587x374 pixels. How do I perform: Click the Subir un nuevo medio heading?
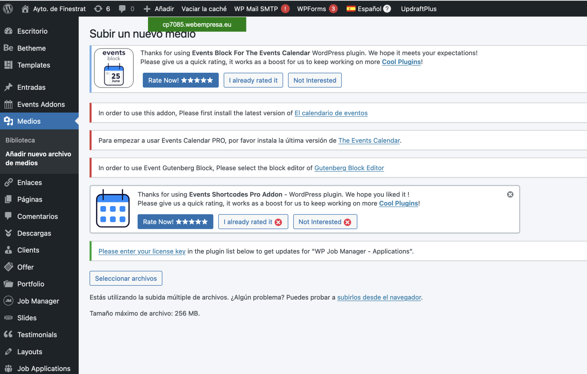(142, 34)
